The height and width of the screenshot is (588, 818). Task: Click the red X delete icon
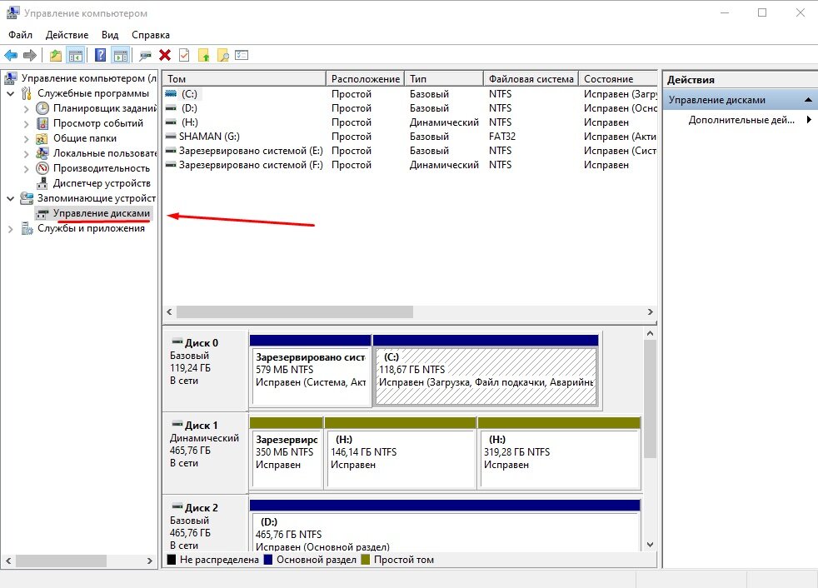tap(165, 55)
